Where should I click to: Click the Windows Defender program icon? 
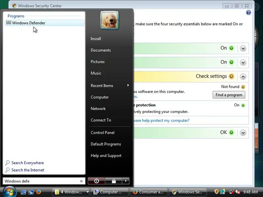coord(9,22)
